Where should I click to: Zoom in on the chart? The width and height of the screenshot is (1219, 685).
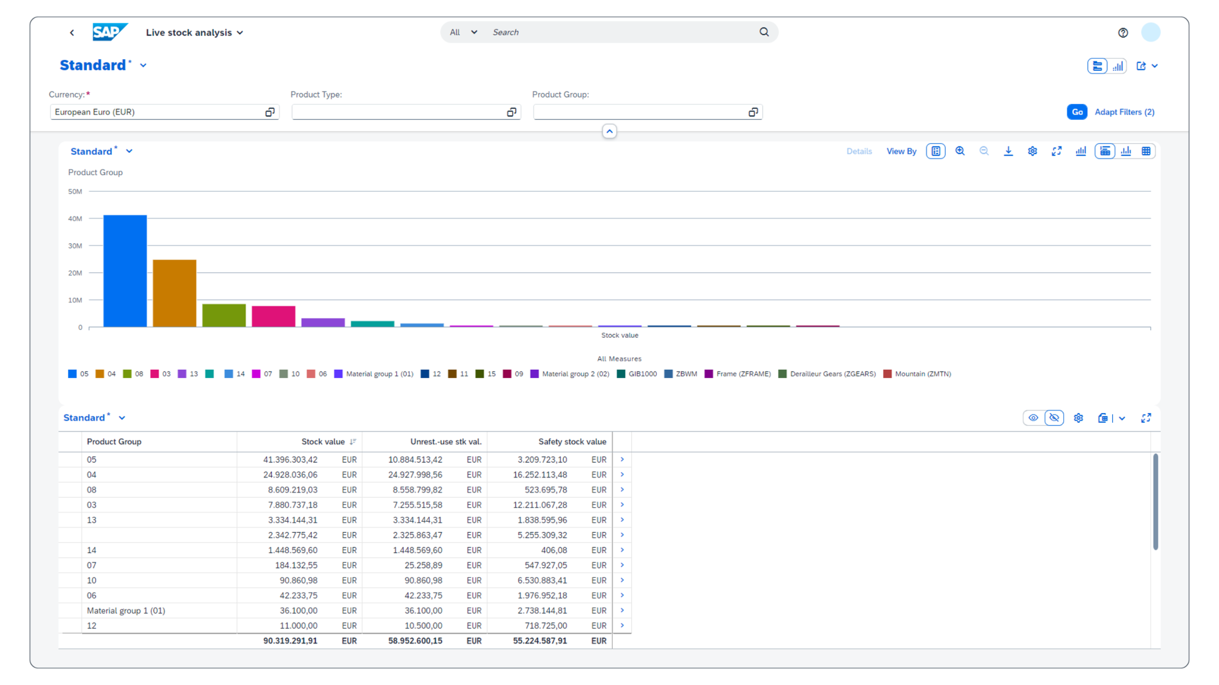[960, 151]
